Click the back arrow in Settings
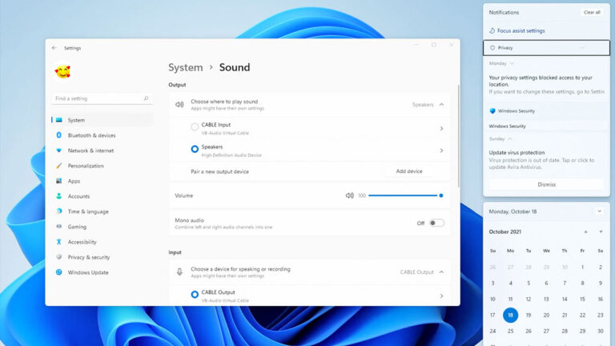615x346 pixels. [54, 48]
